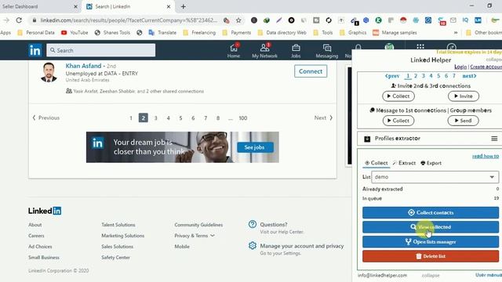Click prev in Linked Helper pager
Viewport: 502px width, 282px height.
click(x=392, y=76)
